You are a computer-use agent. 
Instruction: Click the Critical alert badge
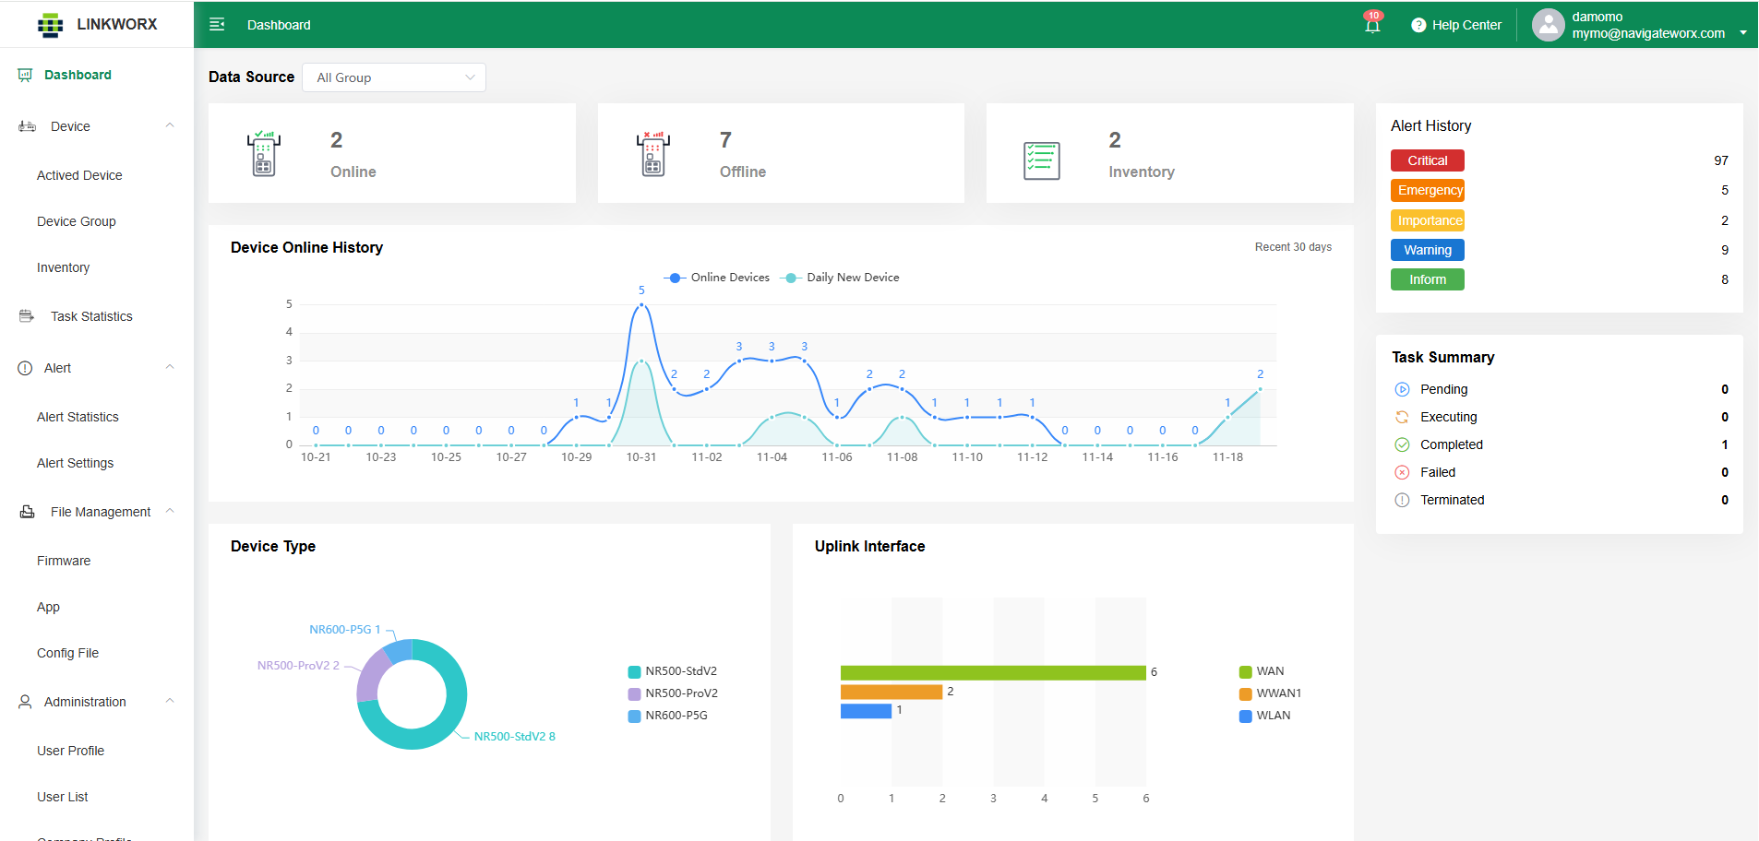[x=1427, y=160]
